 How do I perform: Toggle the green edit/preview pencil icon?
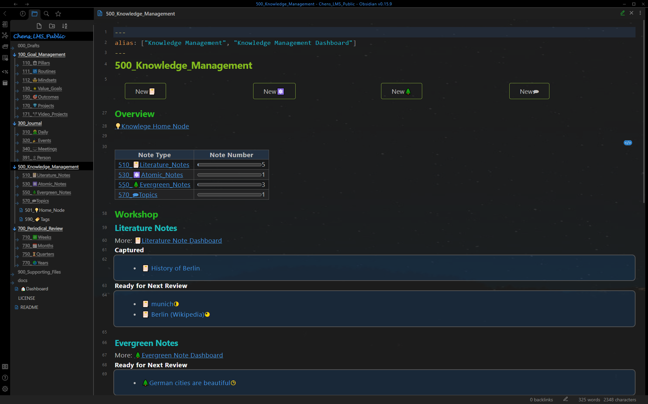(x=623, y=13)
